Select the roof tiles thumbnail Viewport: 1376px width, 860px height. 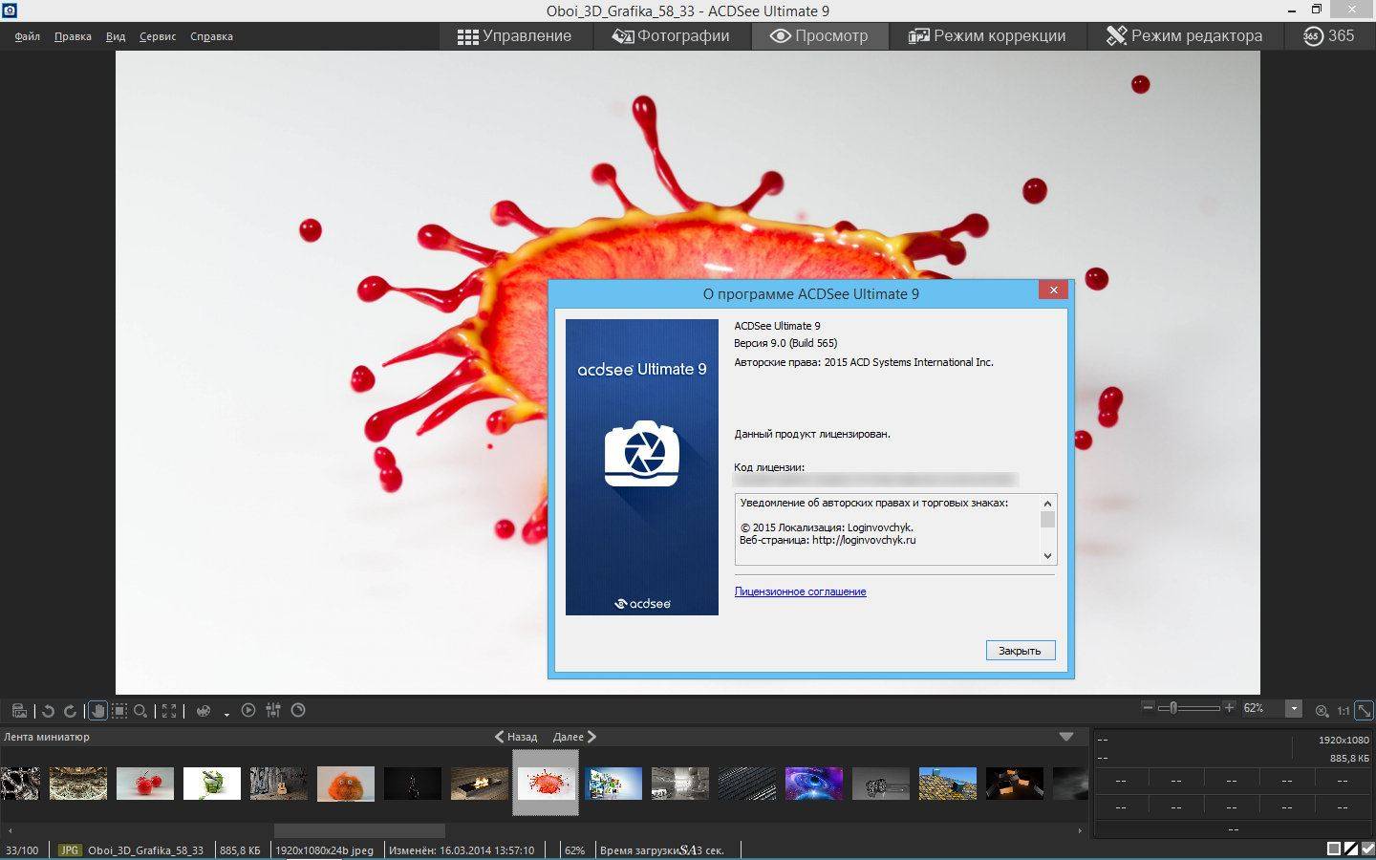pos(948,783)
